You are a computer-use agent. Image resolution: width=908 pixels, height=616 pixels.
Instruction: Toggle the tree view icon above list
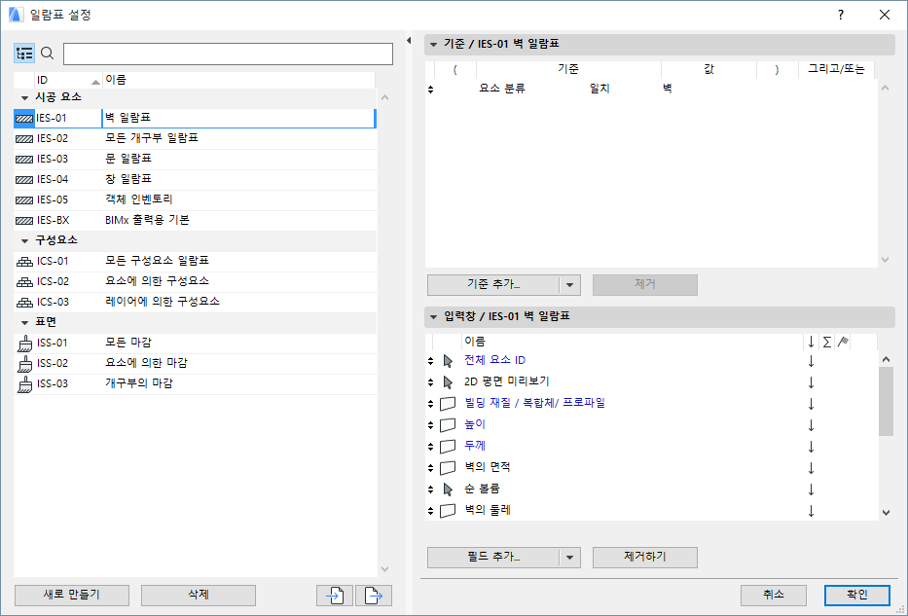[x=24, y=54]
